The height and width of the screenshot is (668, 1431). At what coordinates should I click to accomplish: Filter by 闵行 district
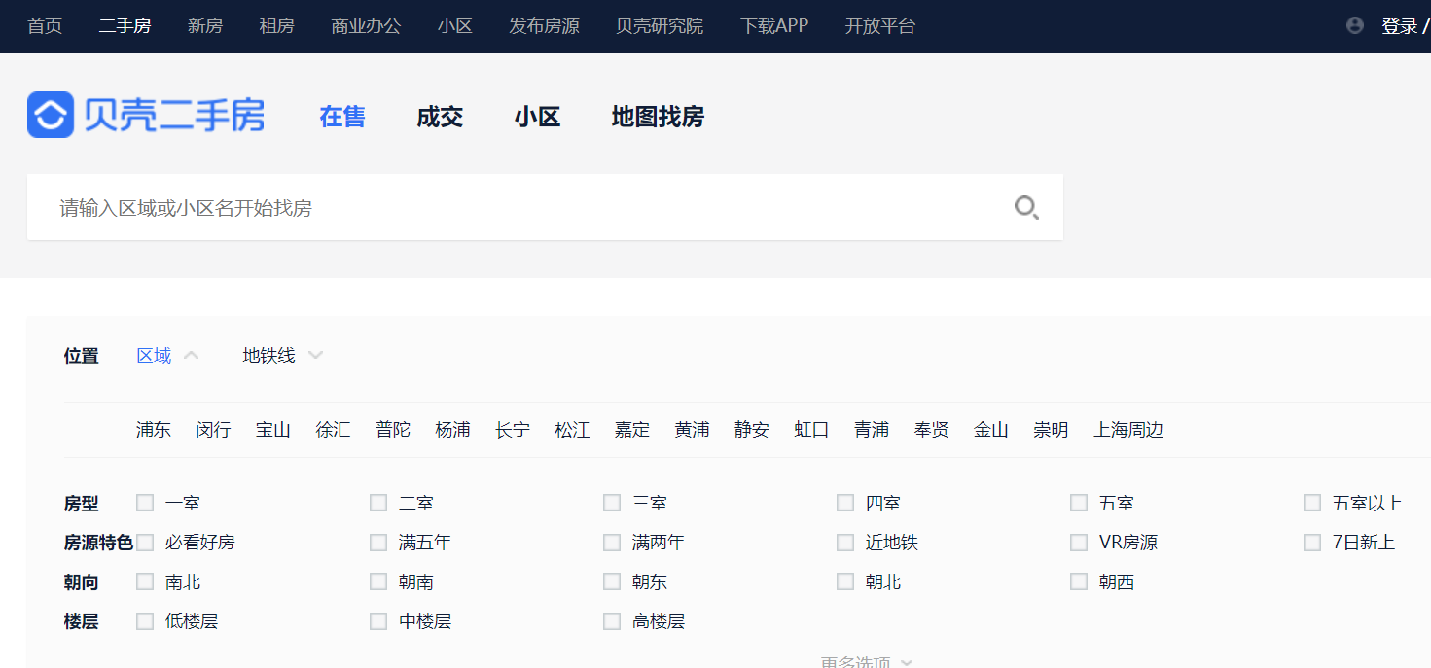click(213, 429)
